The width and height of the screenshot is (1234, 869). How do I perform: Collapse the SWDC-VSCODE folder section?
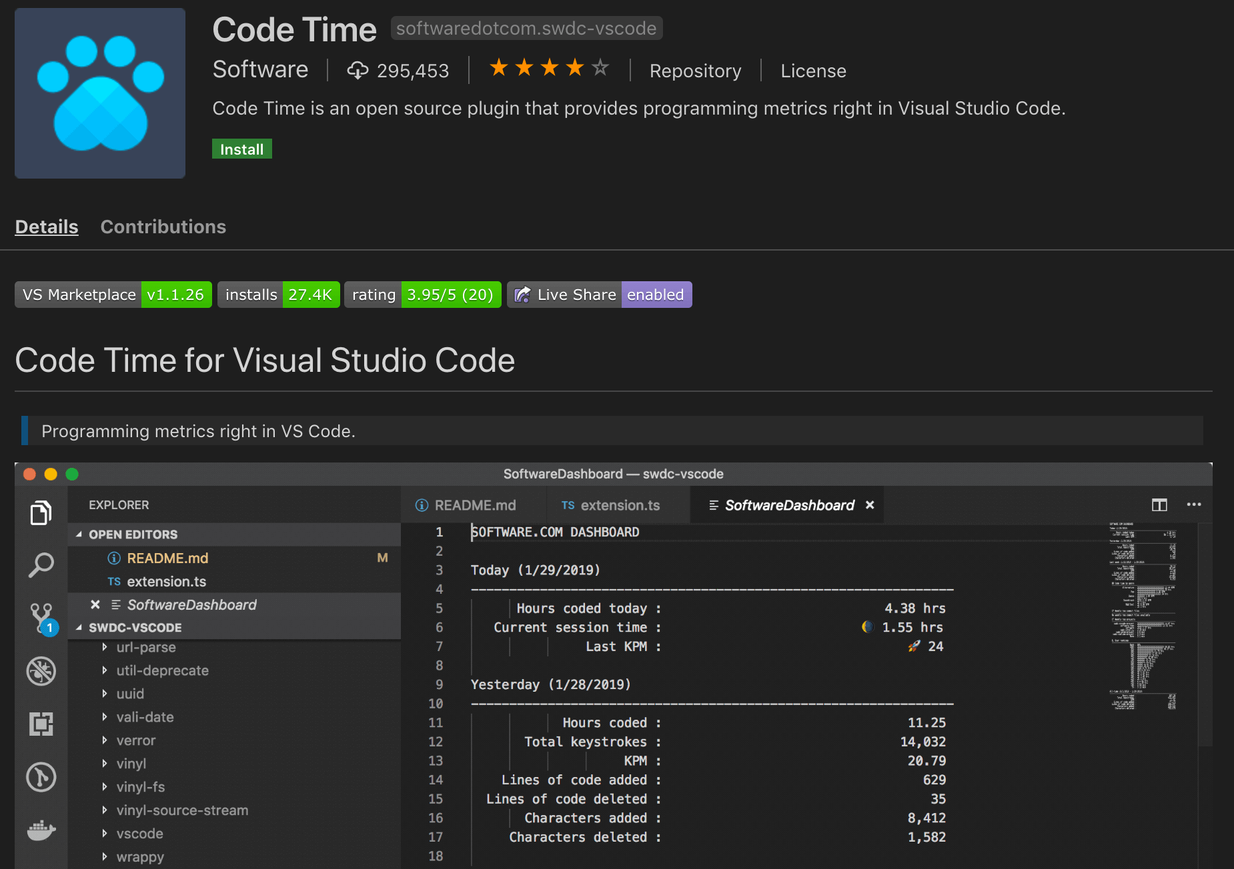click(79, 628)
